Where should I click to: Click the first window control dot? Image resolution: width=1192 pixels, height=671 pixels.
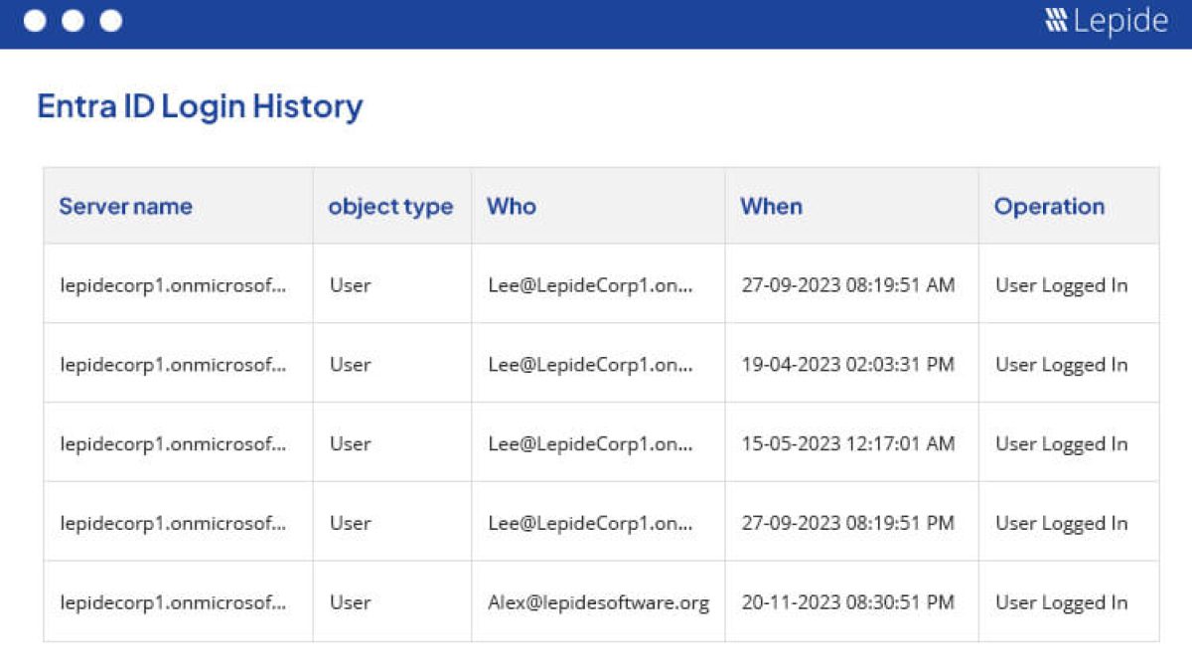35,21
